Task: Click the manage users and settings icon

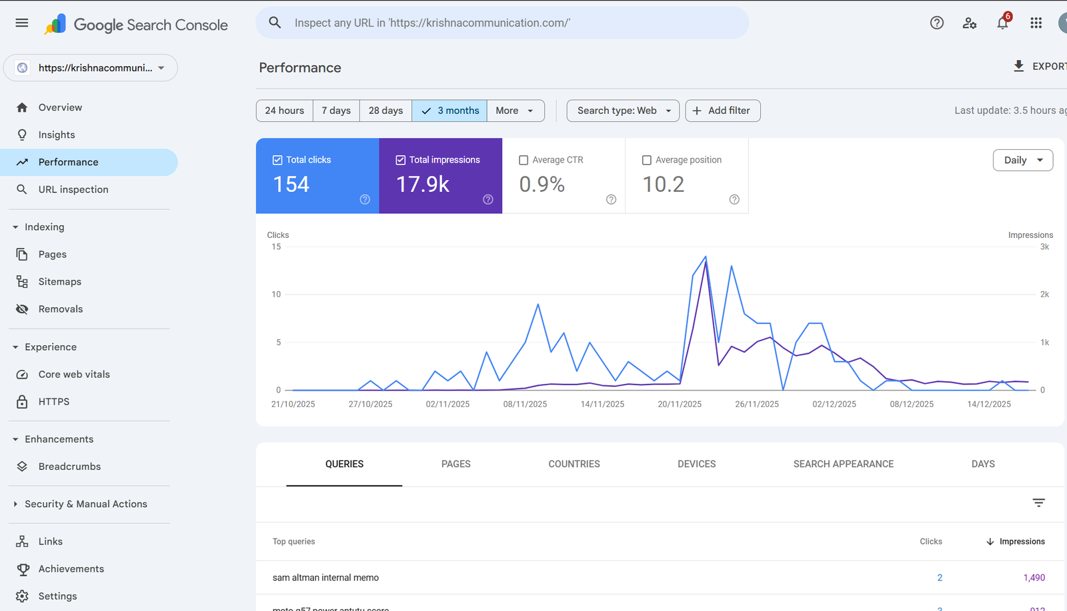Action: coord(969,23)
